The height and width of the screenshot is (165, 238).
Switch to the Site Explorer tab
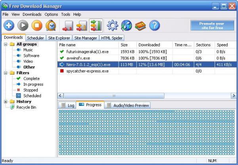click(x=59, y=38)
